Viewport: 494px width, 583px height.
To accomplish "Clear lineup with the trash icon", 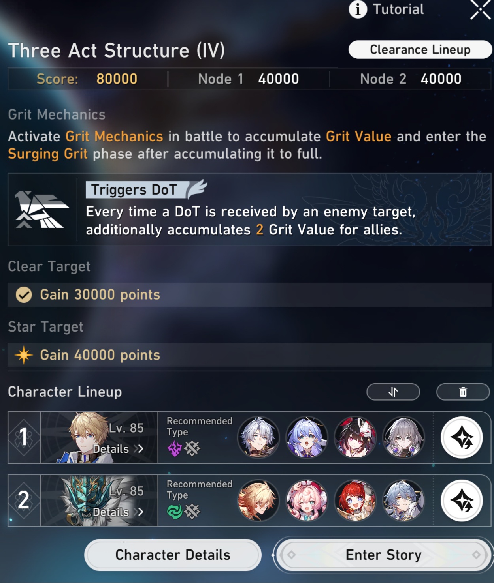I will 463,392.
